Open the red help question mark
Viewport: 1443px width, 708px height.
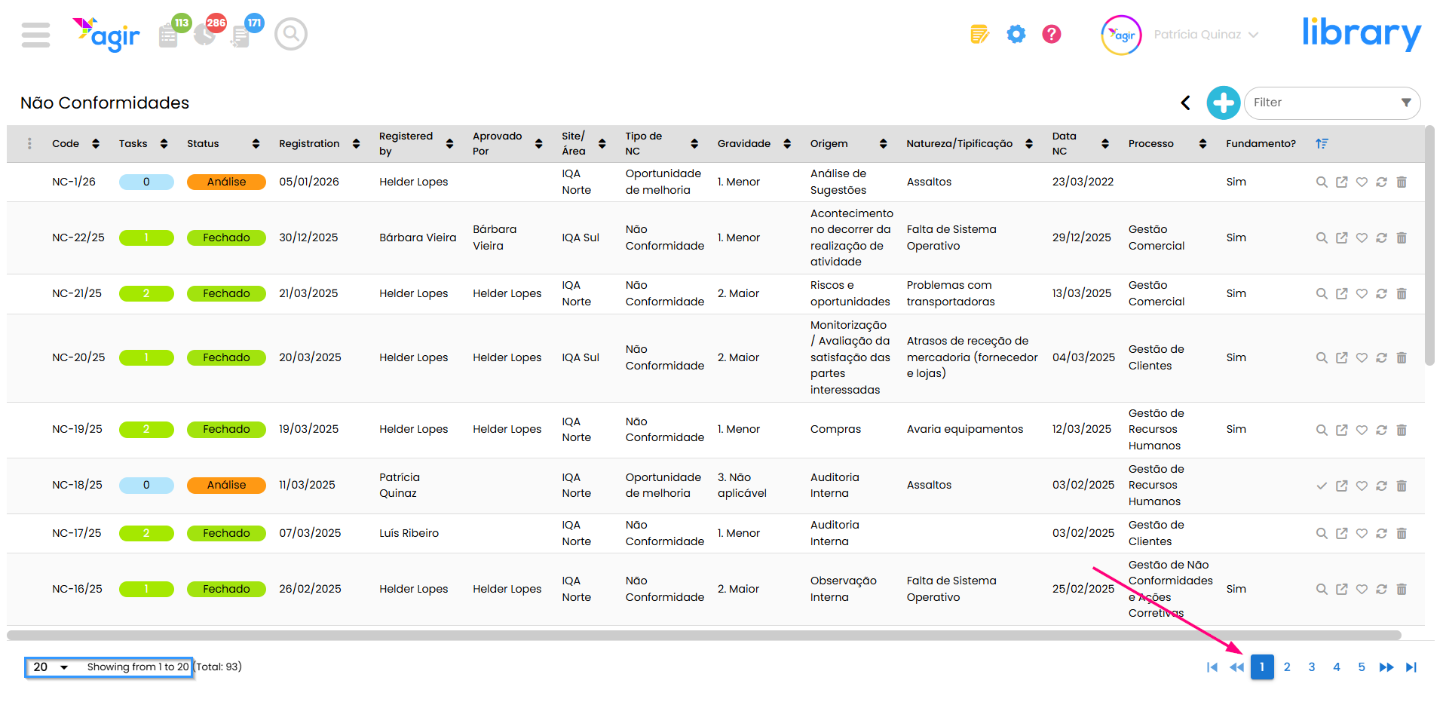coord(1052,34)
